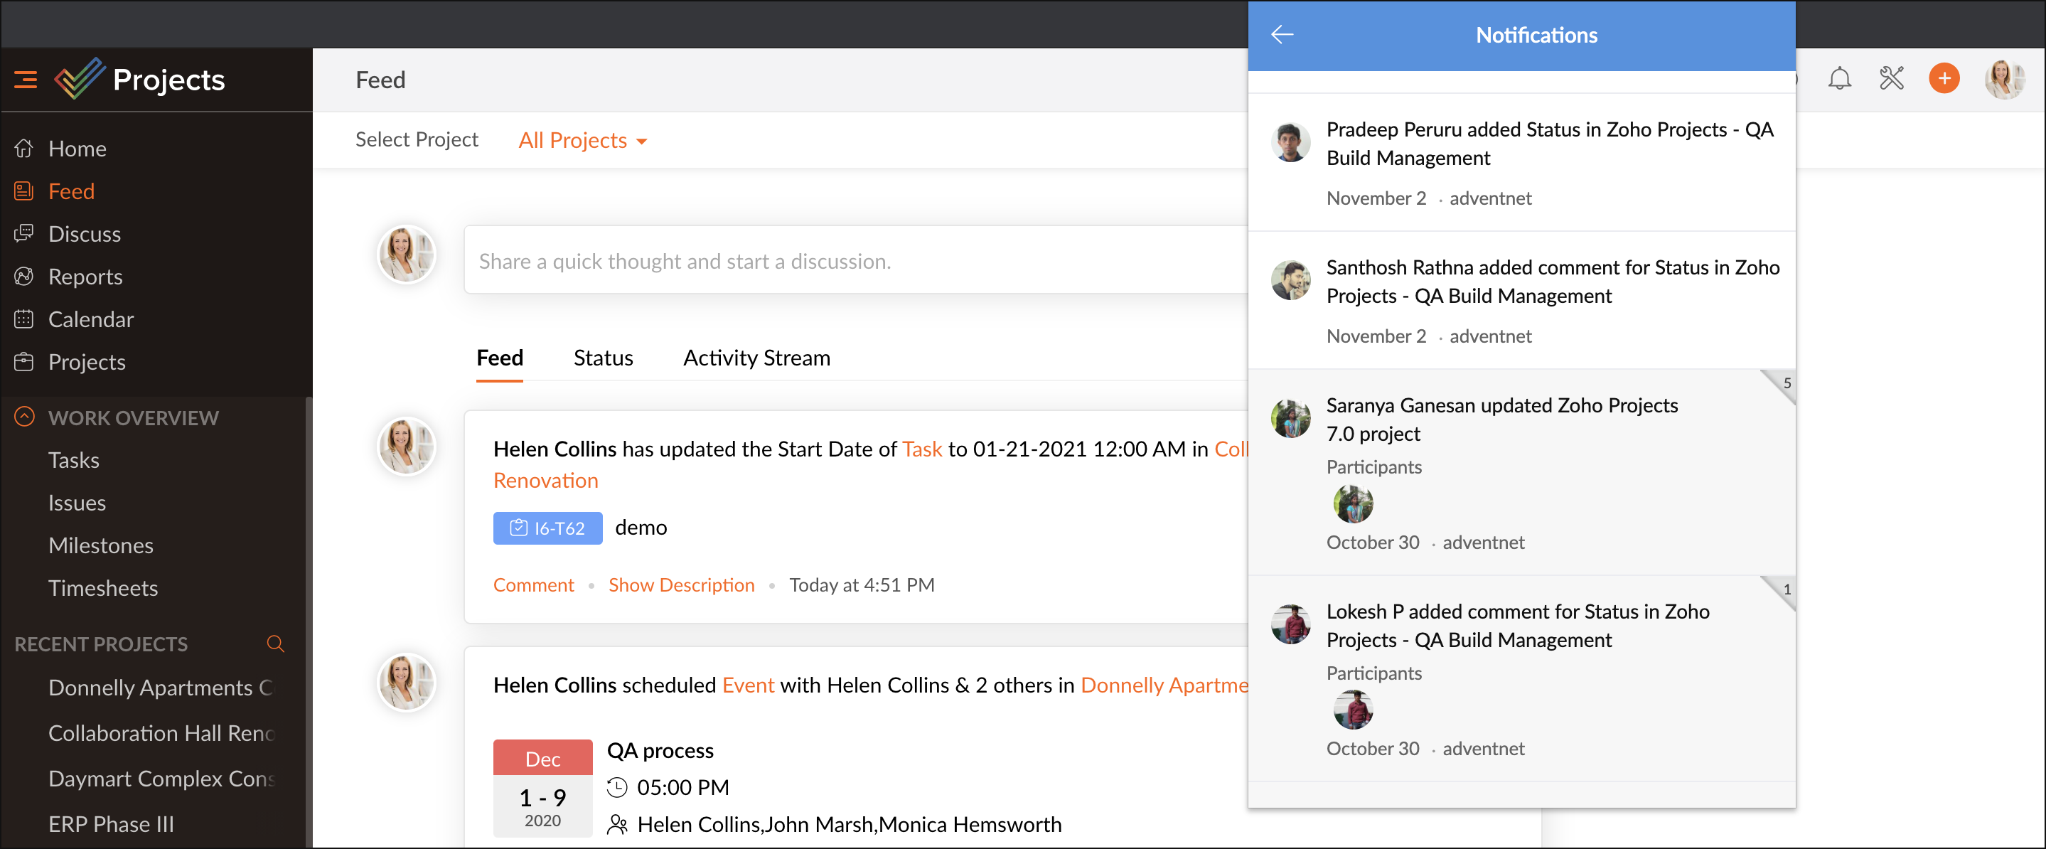The height and width of the screenshot is (849, 2046).
Task: Click the quick thought discussion input
Action: tap(855, 260)
